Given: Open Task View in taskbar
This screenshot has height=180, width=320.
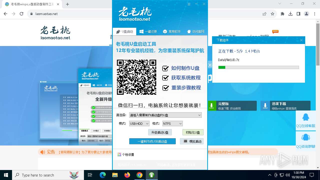Looking at the screenshot, I should 90,175.
